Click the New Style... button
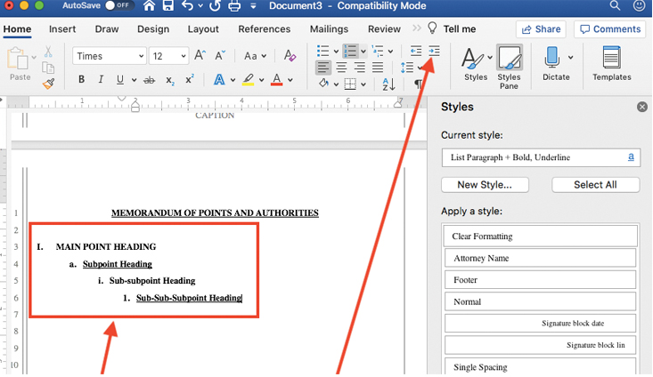This screenshot has width=653, height=377. coord(485,185)
